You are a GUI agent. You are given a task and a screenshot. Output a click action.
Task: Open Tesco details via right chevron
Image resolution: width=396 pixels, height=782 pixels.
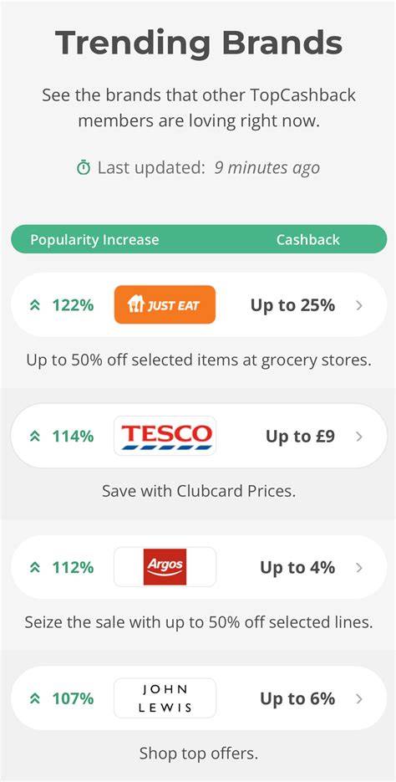pos(359,437)
